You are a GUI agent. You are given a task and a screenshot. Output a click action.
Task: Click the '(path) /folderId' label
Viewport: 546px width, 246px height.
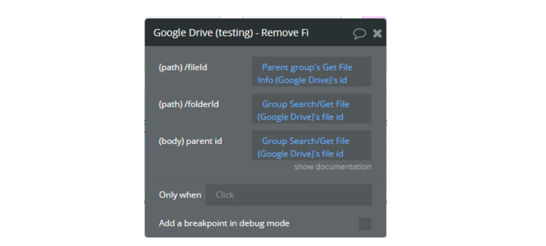[189, 104]
